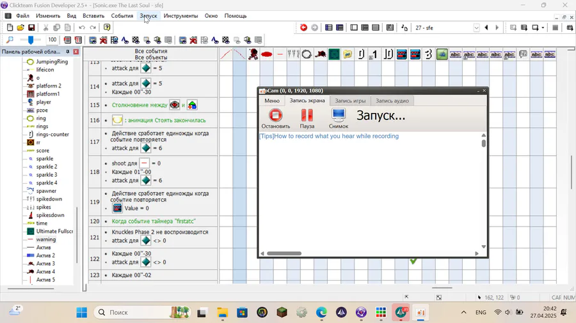Screen dimensions: 576x323
Task: Redo the action in main toolbar
Action: 93,27
